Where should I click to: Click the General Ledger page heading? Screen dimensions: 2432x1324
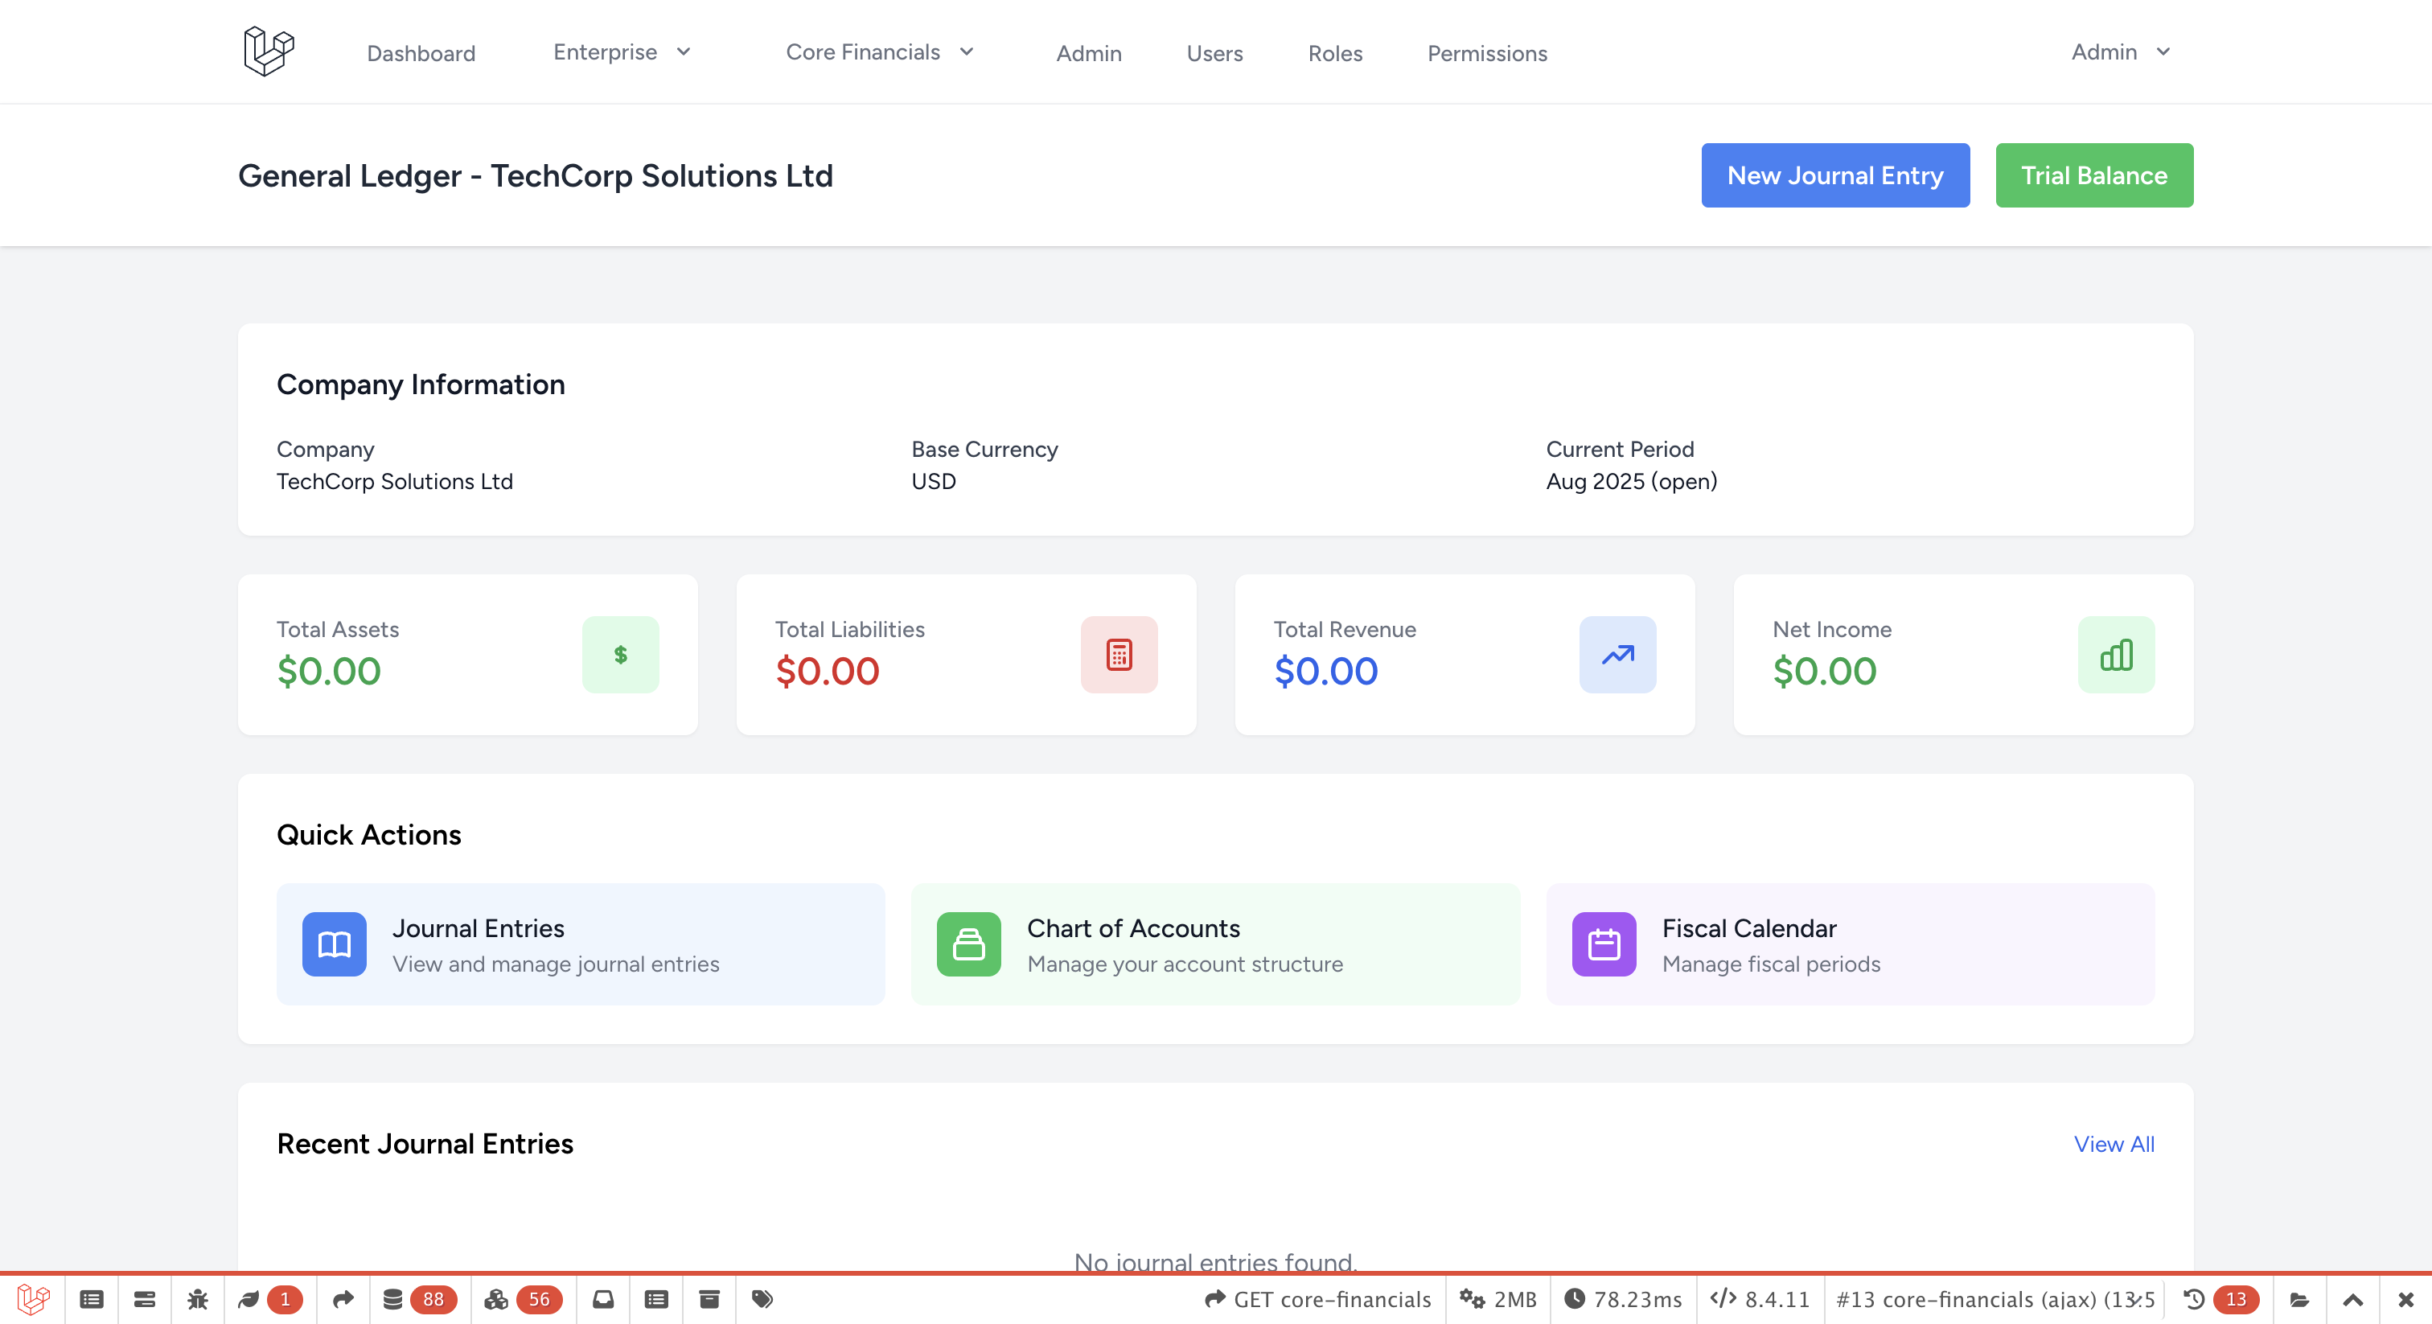pyautogui.click(x=536, y=175)
